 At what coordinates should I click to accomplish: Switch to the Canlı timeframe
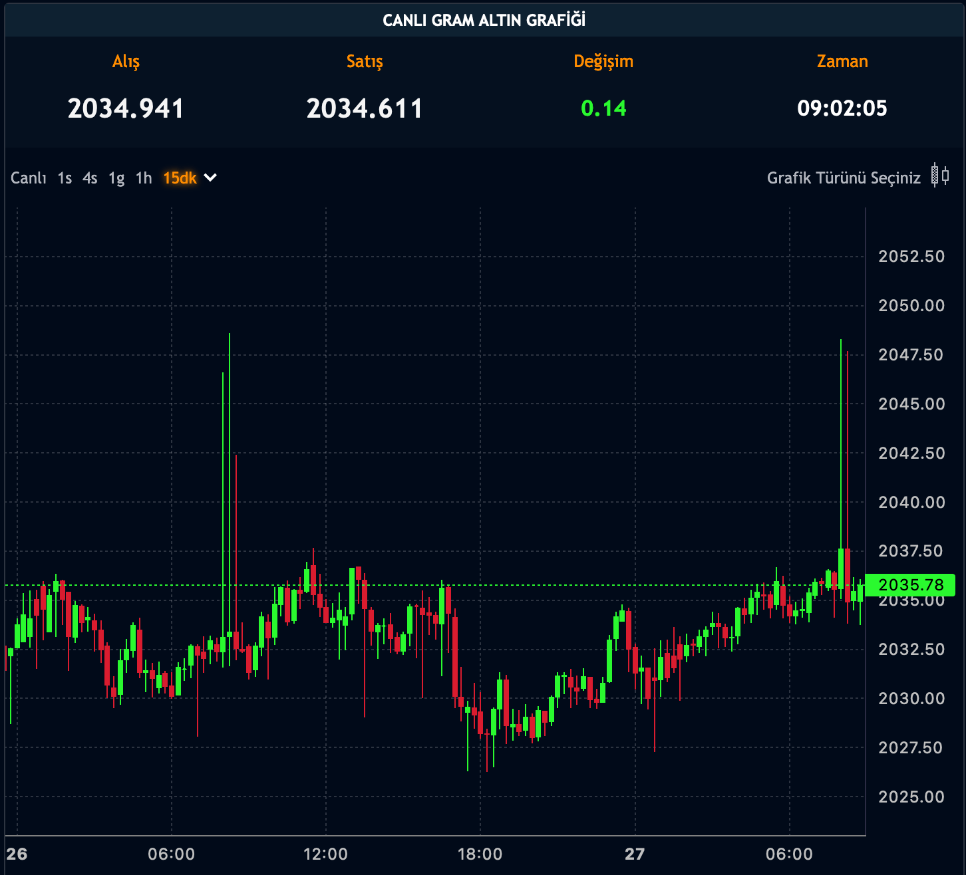[29, 178]
